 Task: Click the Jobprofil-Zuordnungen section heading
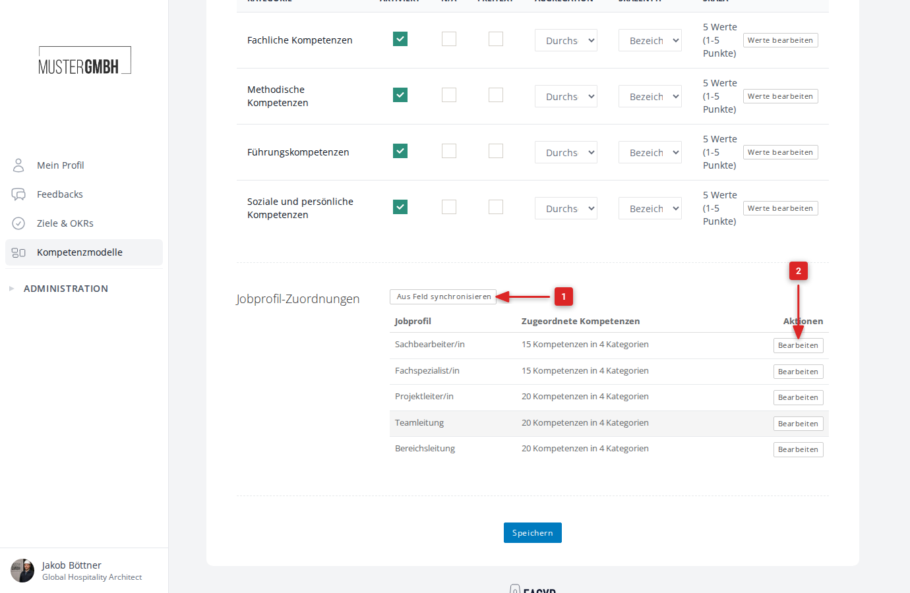coord(298,299)
